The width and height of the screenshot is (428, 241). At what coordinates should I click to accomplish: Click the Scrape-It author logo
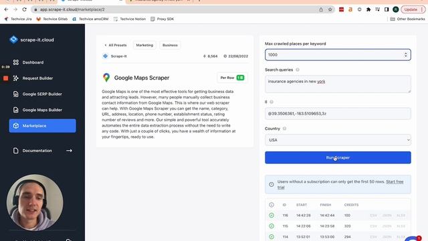click(106, 56)
